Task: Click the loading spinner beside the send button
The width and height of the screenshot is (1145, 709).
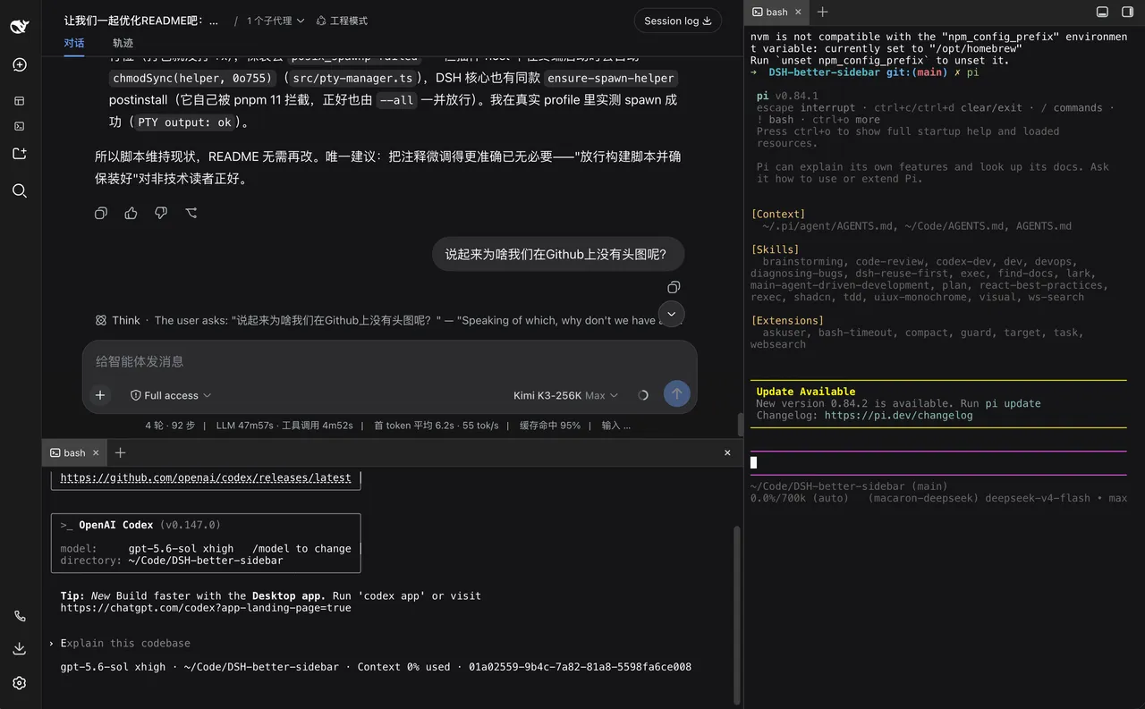Action: coord(643,395)
